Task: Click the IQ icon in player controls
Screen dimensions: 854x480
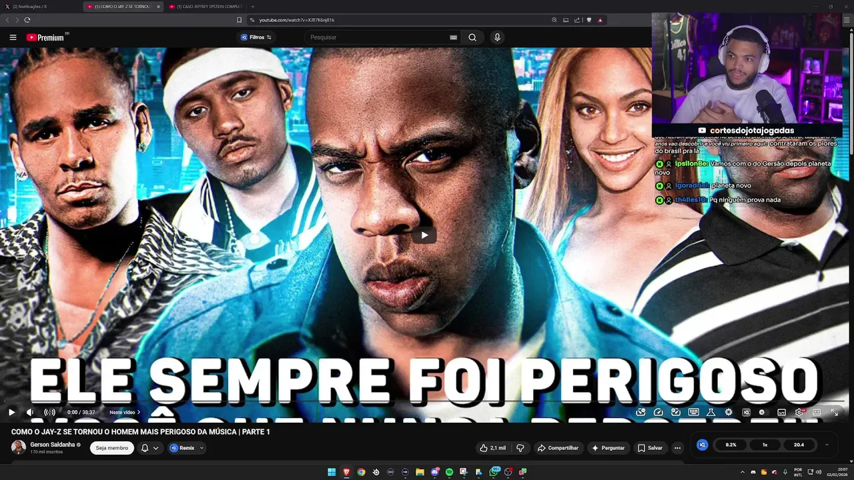Action: [x=747, y=412]
